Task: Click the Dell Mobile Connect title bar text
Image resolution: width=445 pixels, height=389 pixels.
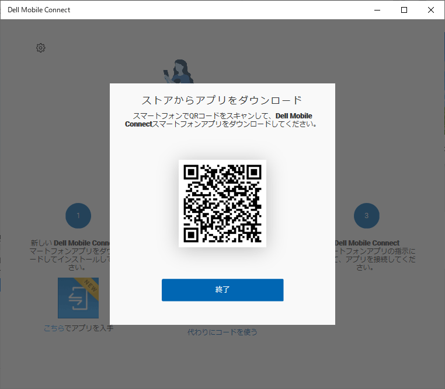Action: point(39,10)
